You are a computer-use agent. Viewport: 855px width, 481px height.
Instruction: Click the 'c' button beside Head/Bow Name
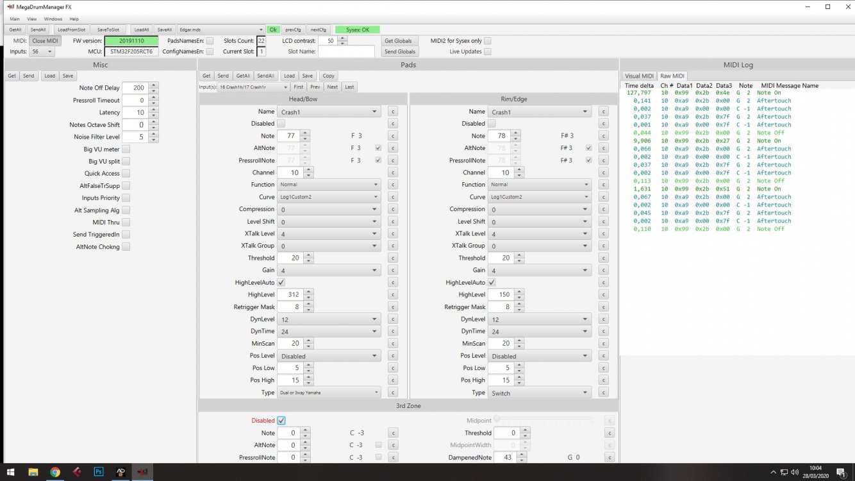point(393,112)
